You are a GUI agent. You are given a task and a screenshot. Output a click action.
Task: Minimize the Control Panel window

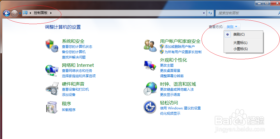pyautogui.click(x=259, y=3)
